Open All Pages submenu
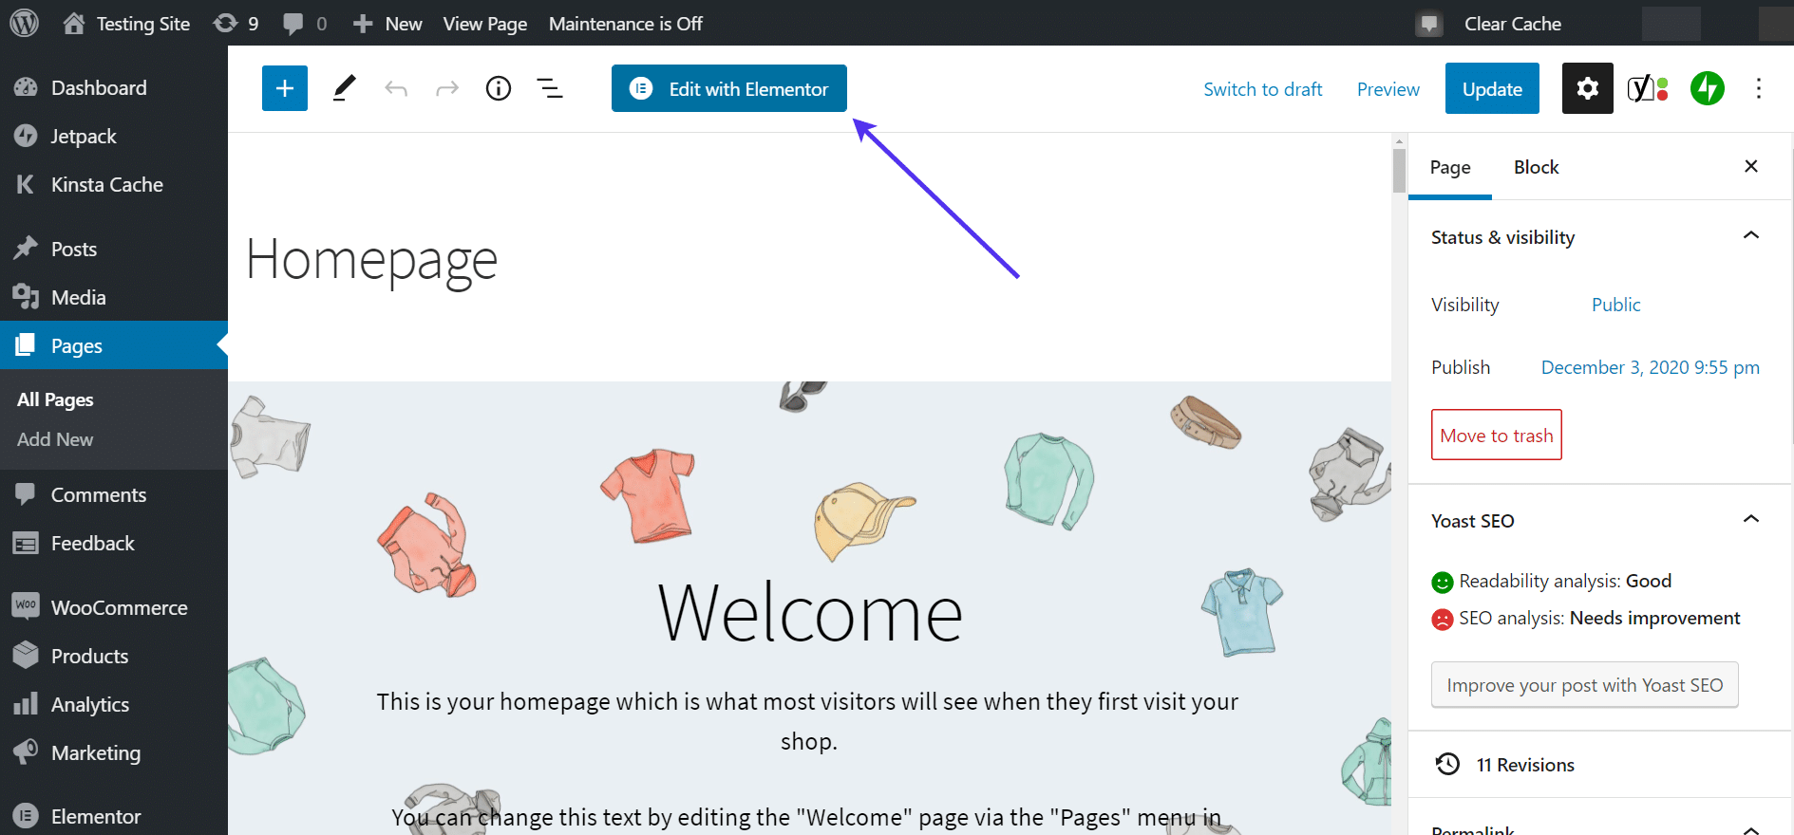 [x=55, y=399]
